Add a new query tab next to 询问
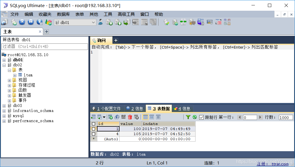The height and width of the screenshot is (167, 295). 116,40
